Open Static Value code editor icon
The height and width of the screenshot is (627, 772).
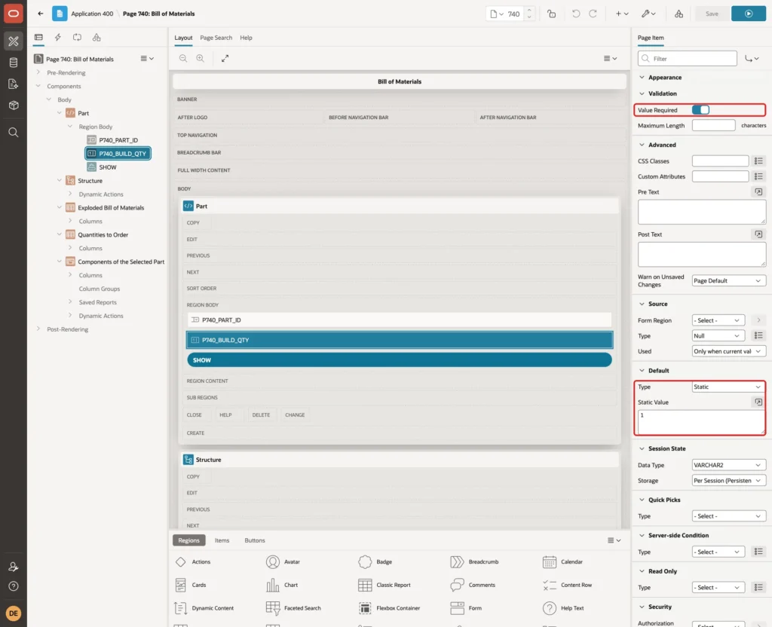pos(758,402)
